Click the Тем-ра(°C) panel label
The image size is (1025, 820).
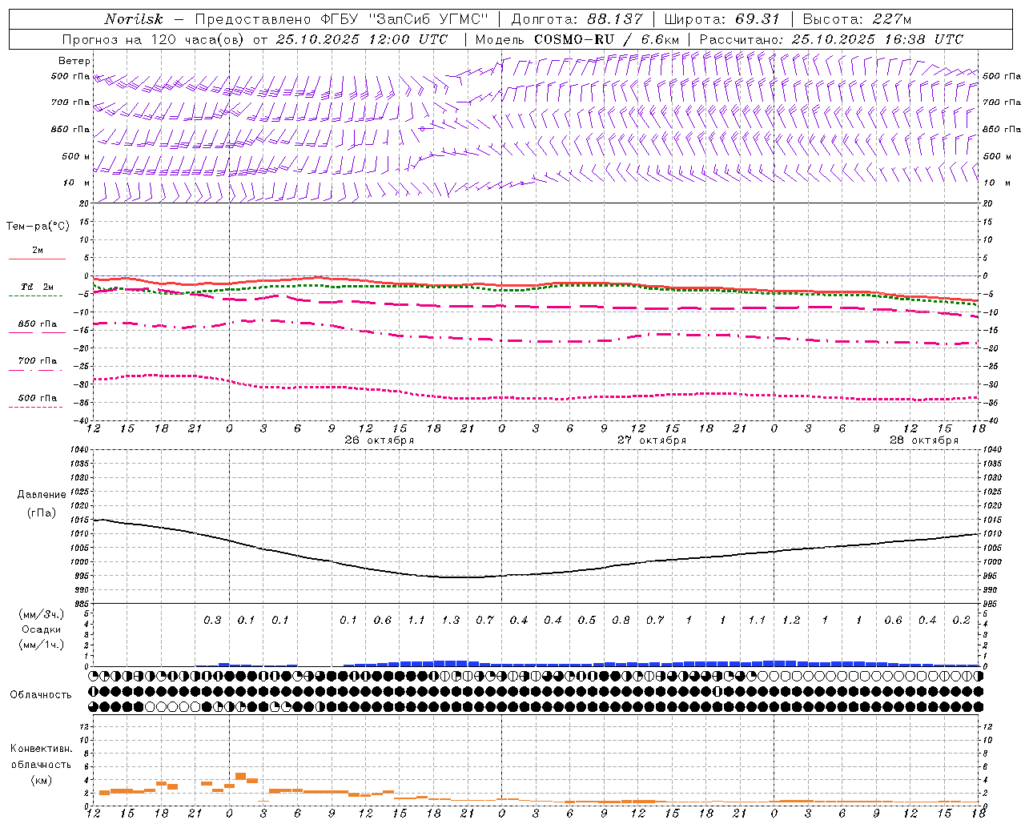click(x=38, y=226)
